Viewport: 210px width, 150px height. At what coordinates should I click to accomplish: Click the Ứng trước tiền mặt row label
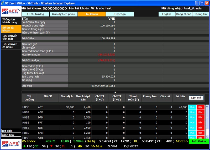(x=33, y=73)
